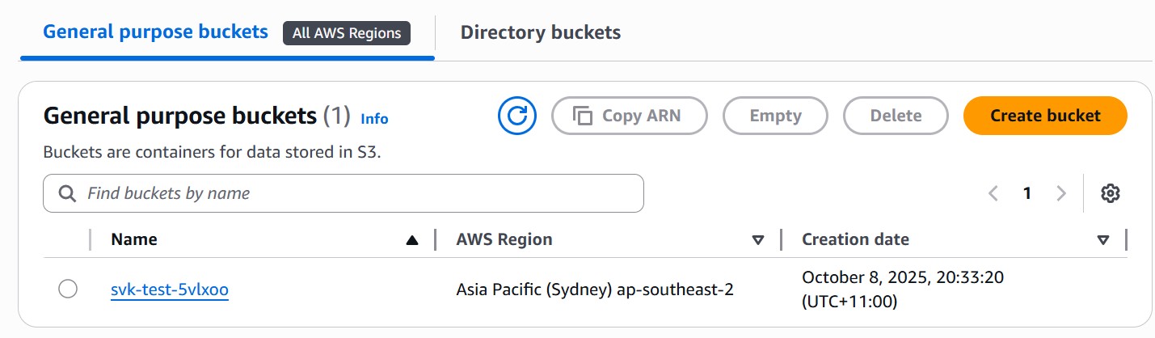Click the Empty button

point(775,116)
